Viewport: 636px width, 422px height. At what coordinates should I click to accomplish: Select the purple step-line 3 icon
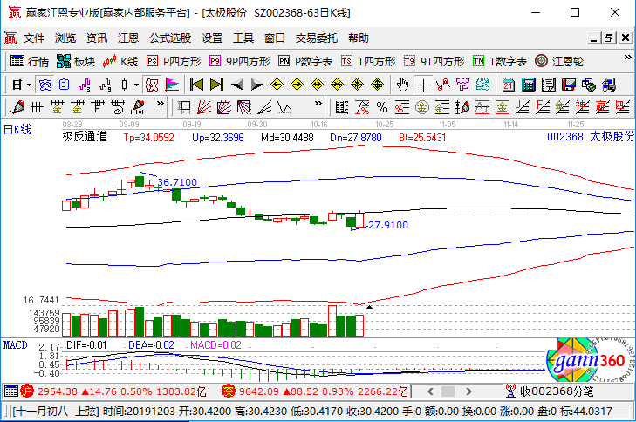tap(84, 85)
